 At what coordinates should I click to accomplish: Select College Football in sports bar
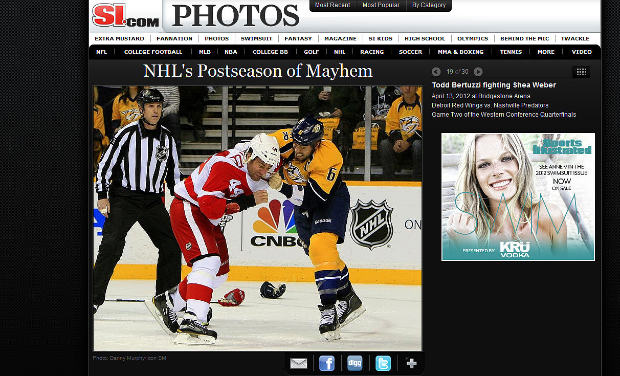tap(153, 52)
